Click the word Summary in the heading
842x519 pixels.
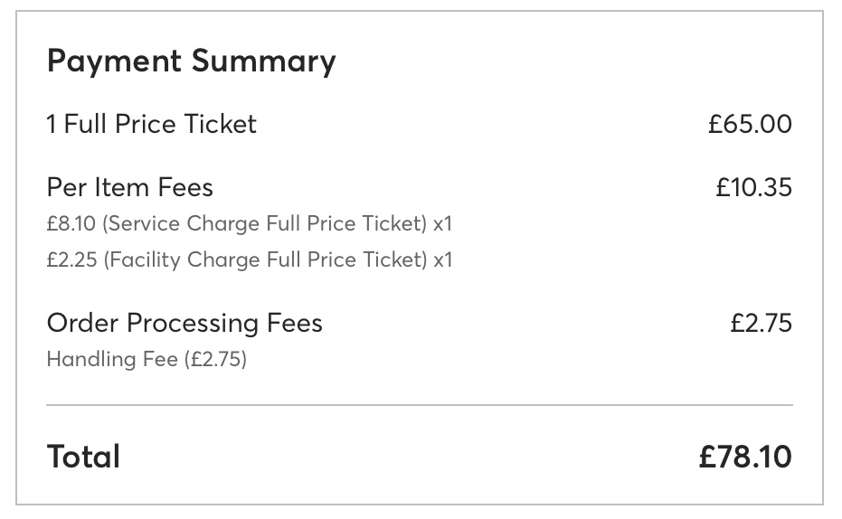coord(263,61)
